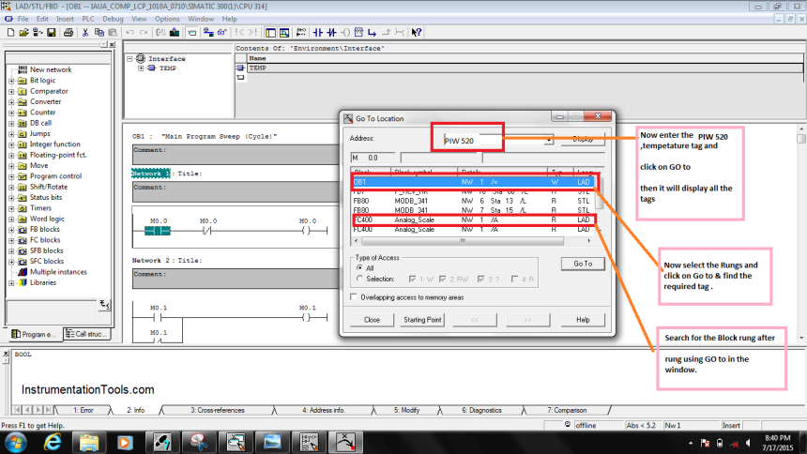
Task: Click Close in Go To Location
Action: pos(372,320)
